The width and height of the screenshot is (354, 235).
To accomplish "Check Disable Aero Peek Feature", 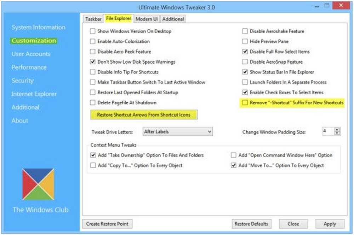I will pos(92,51).
